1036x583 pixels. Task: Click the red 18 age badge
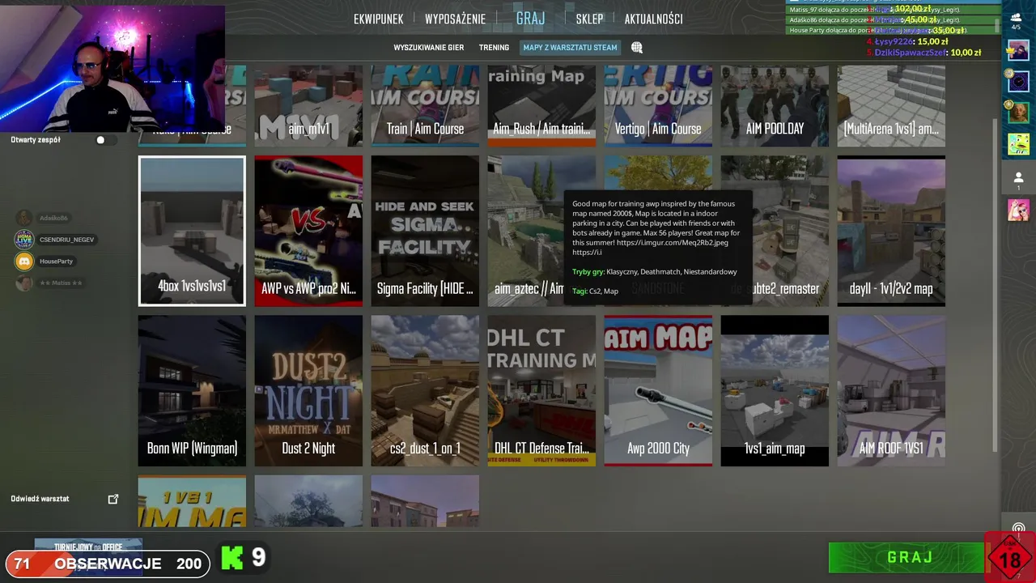click(x=1009, y=558)
